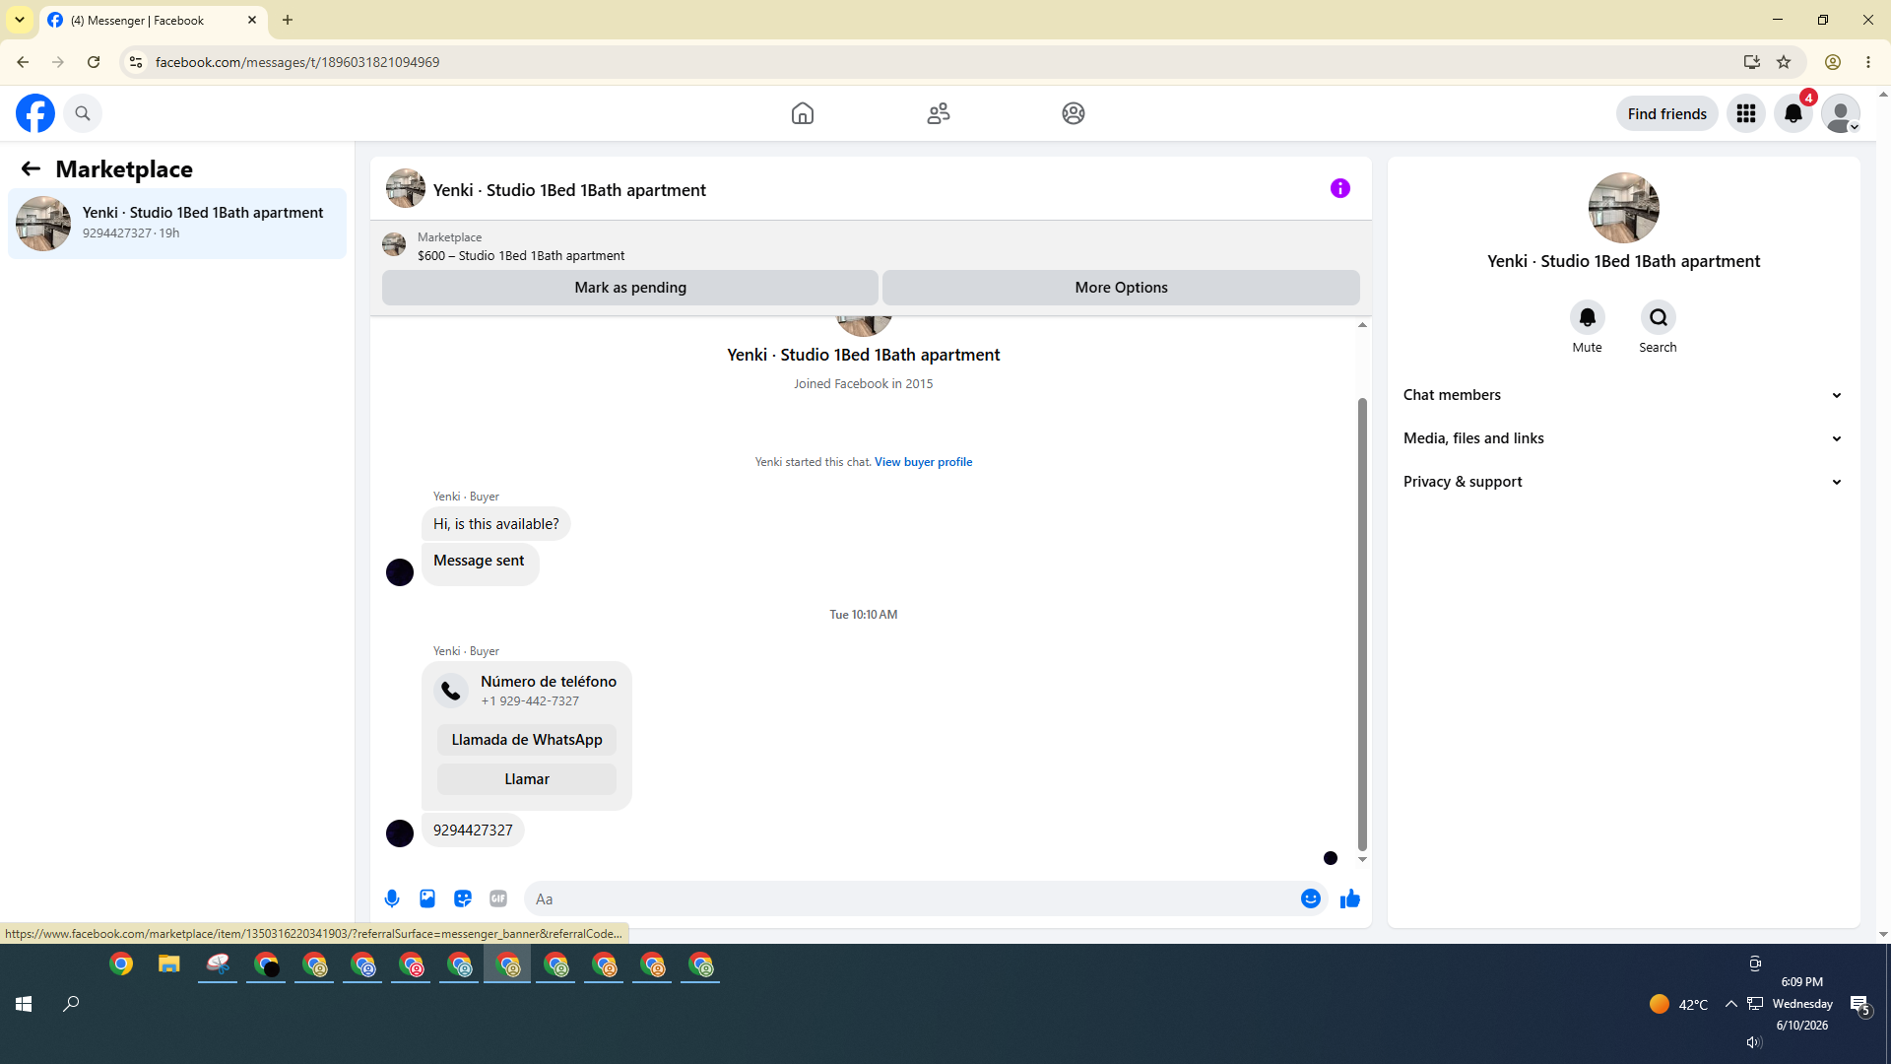Install app icon in the address bar
The width and height of the screenshot is (1891, 1064).
1751,62
